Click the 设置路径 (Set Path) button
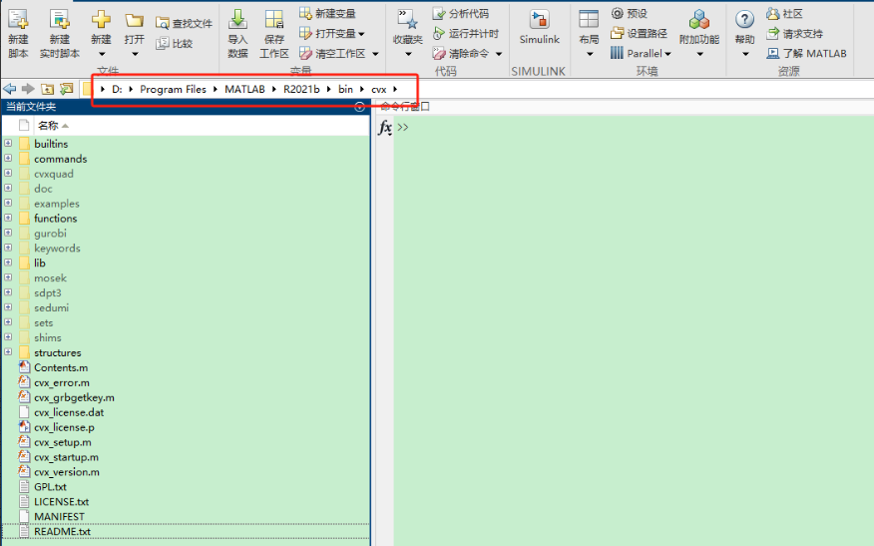 point(640,33)
